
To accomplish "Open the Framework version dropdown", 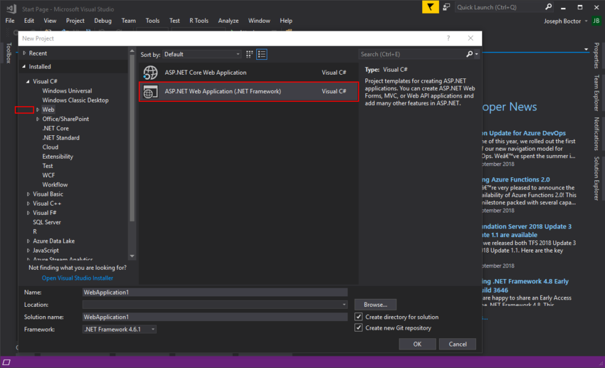I will point(153,329).
